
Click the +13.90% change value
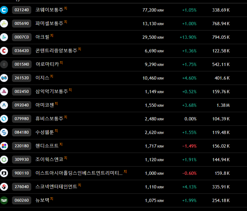188,37
